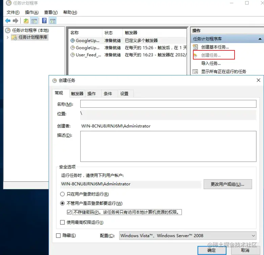This screenshot has width=264, height=255.
Task: Open help via the blue question mark icon
Action: click(44, 21)
